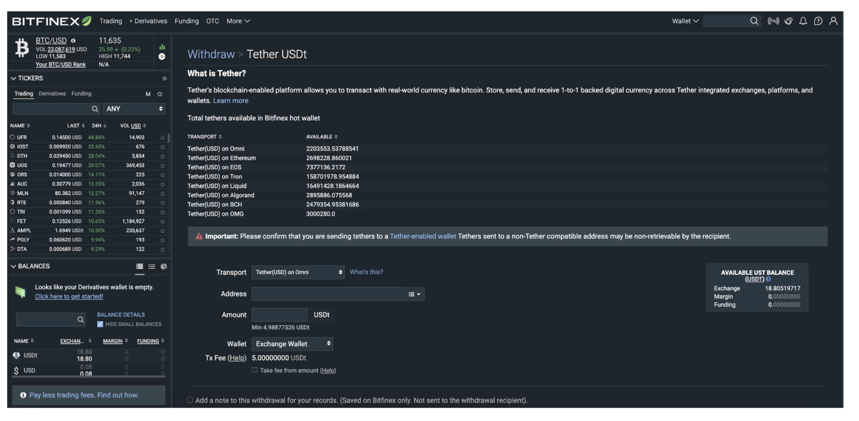The width and height of the screenshot is (859, 421).
Task: Open Trading in the top navigation
Action: point(111,21)
